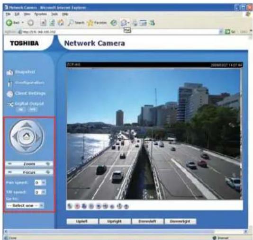Click the Digital Output icon
This screenshot has height=240, width=253.
[10, 105]
